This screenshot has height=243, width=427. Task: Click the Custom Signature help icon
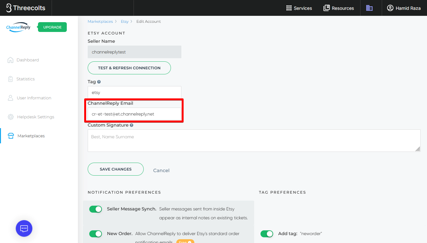pos(131,125)
